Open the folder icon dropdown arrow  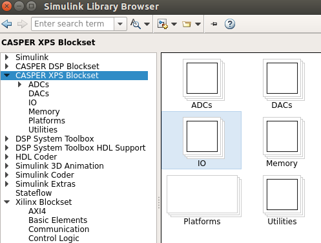198,24
